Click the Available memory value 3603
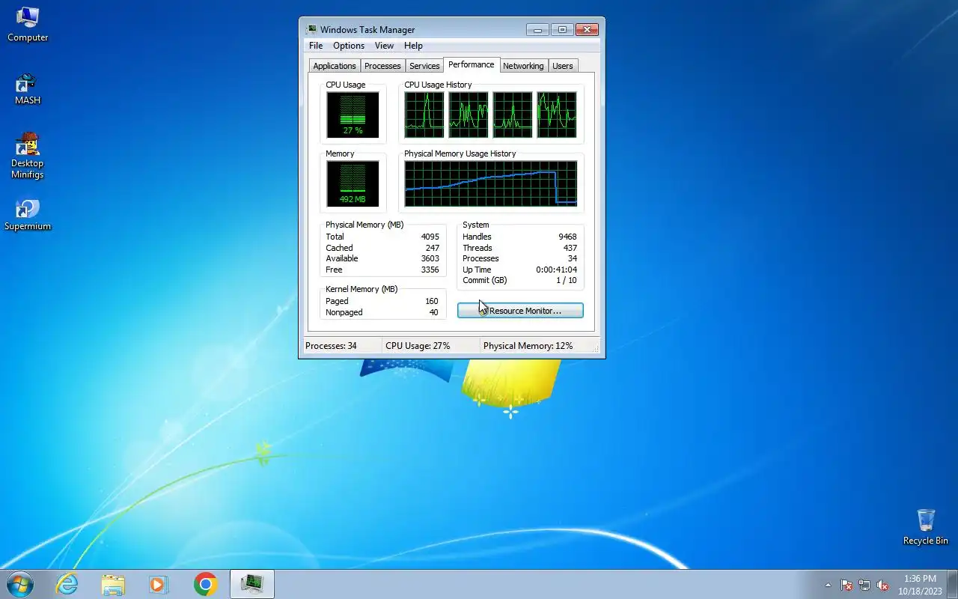Viewport: 958px width, 599px height. point(430,258)
